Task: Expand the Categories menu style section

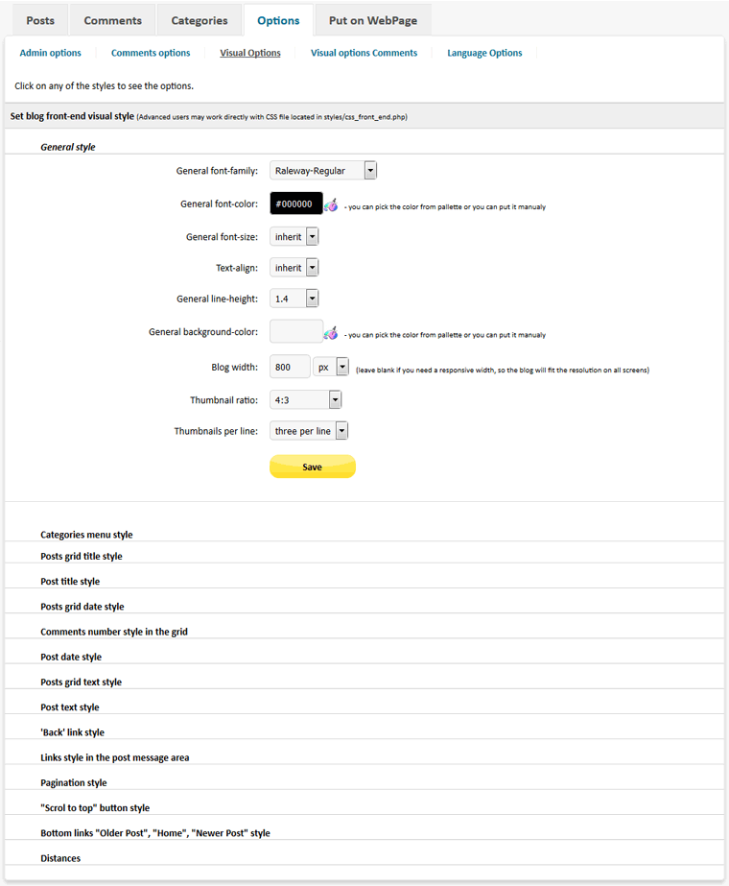Action: [86, 535]
